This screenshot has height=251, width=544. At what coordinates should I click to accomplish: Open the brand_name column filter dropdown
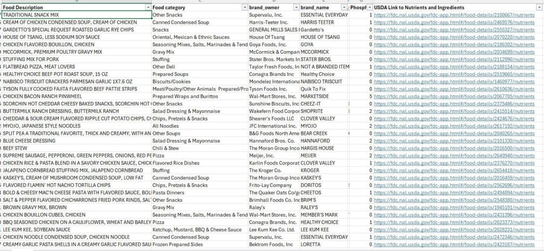pos(344,7)
